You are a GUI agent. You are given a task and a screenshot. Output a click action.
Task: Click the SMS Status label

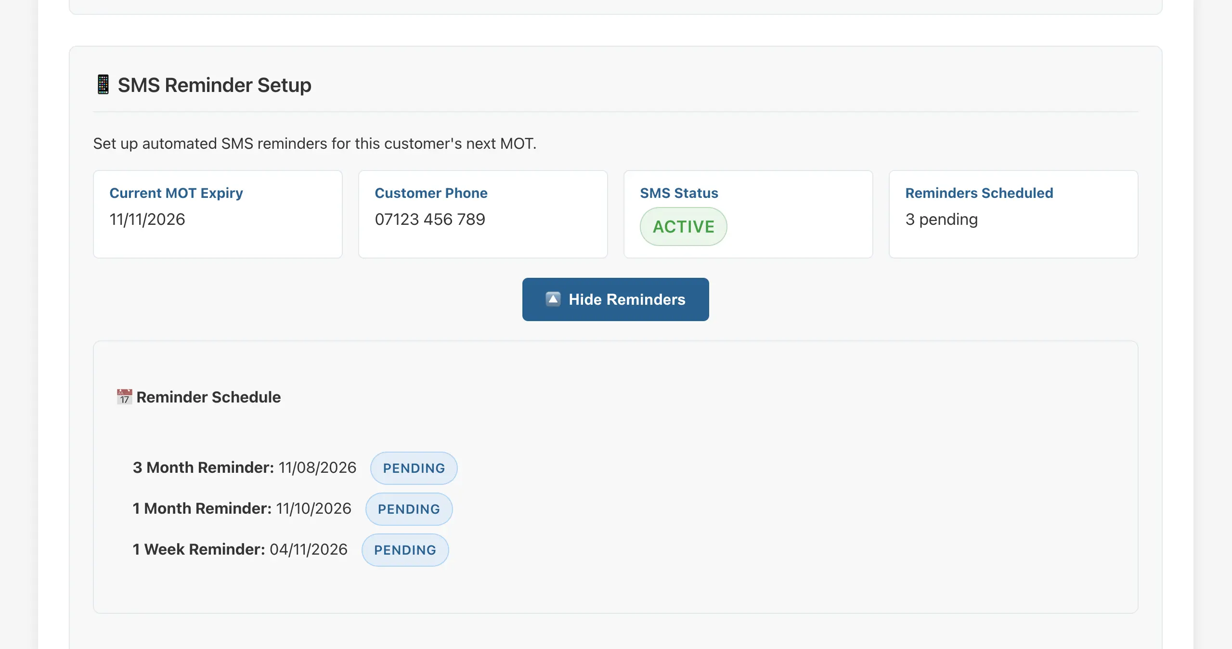coord(679,193)
